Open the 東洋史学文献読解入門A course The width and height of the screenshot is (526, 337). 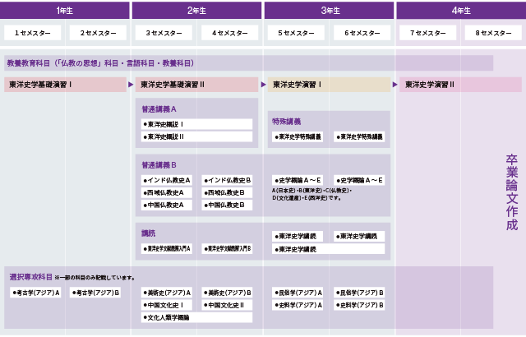tap(167, 248)
